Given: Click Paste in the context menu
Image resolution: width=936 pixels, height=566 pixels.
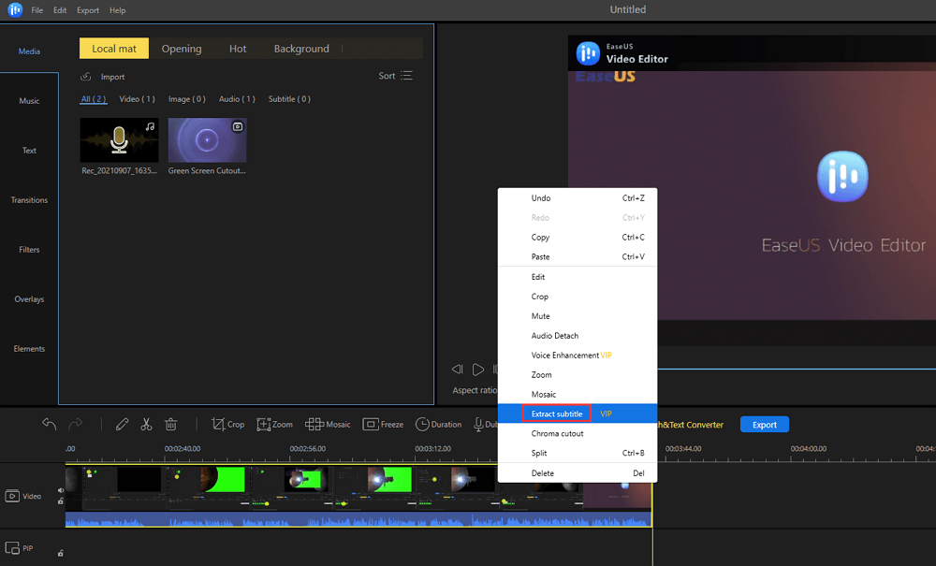Looking at the screenshot, I should [578, 257].
